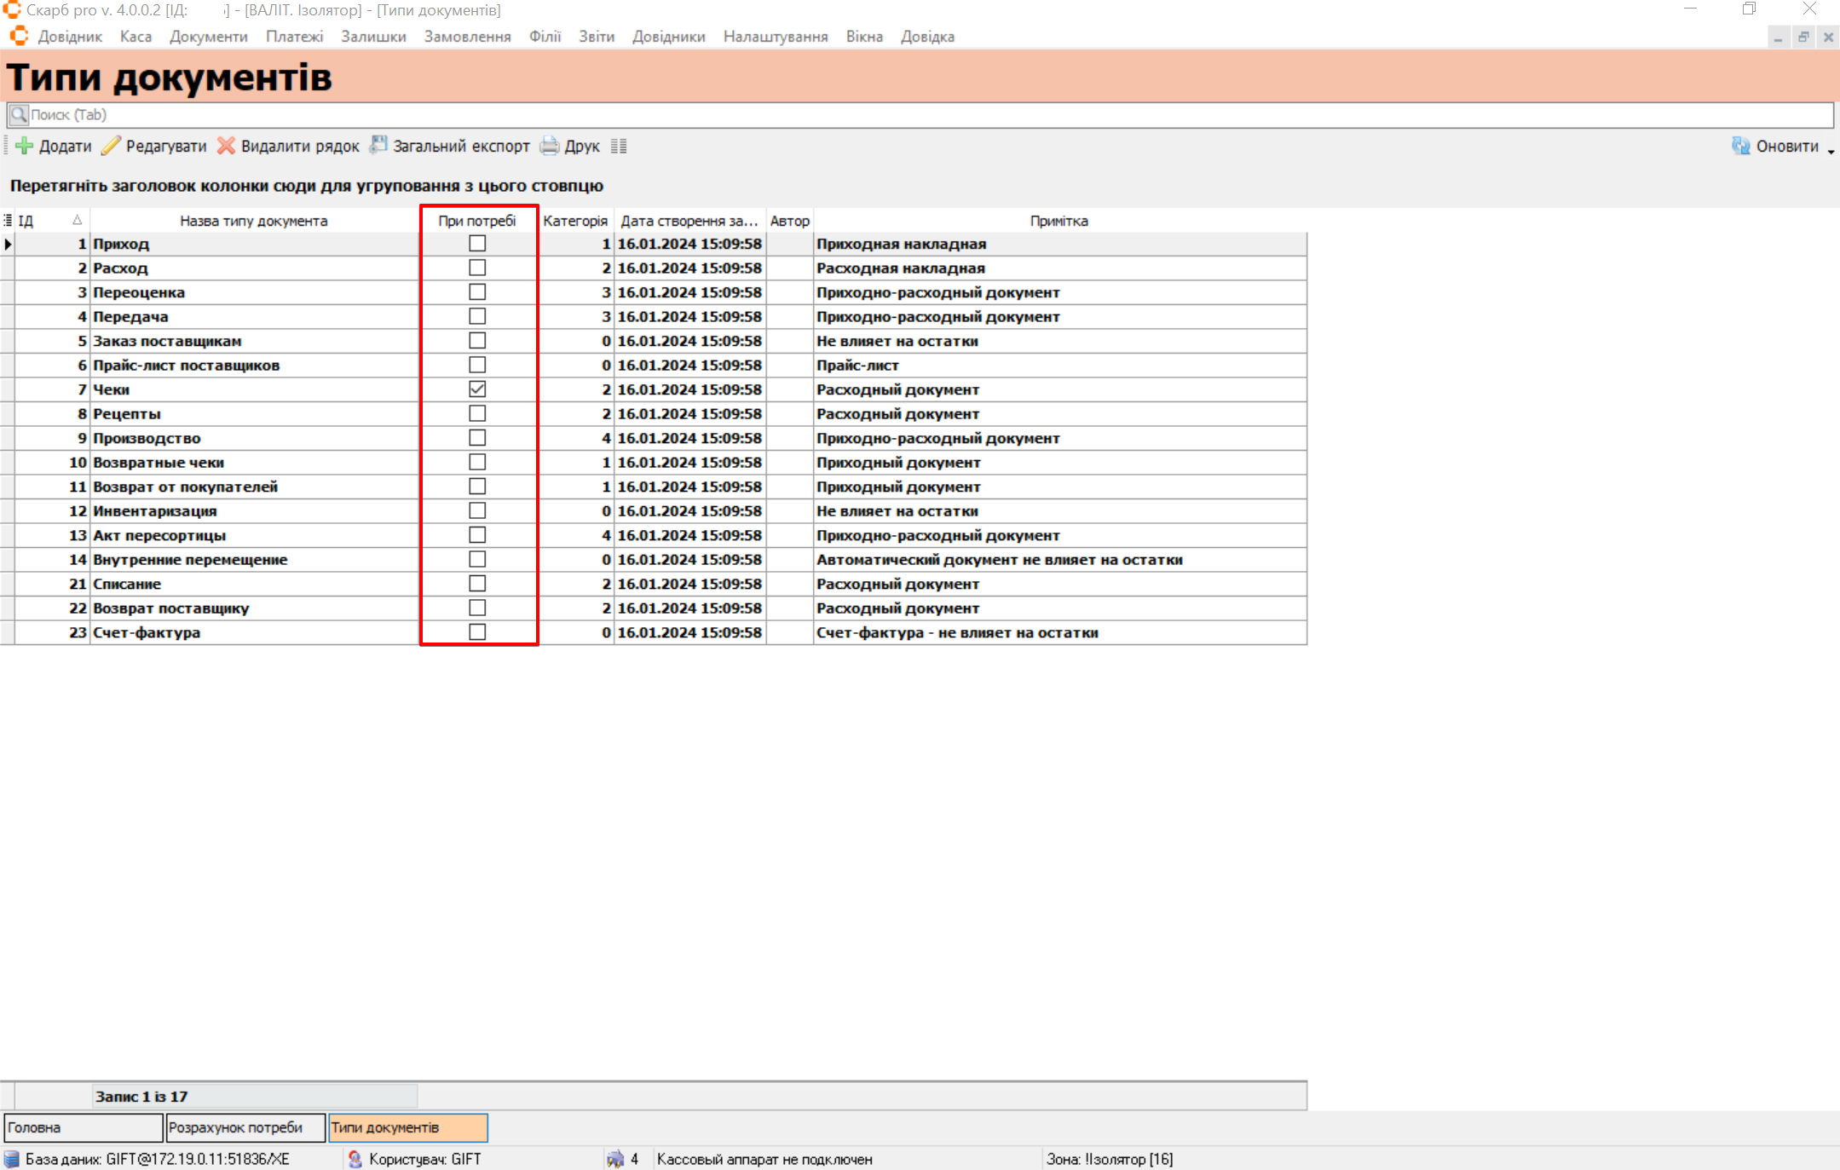
Task: Open the Документи menu
Action: coord(208,37)
